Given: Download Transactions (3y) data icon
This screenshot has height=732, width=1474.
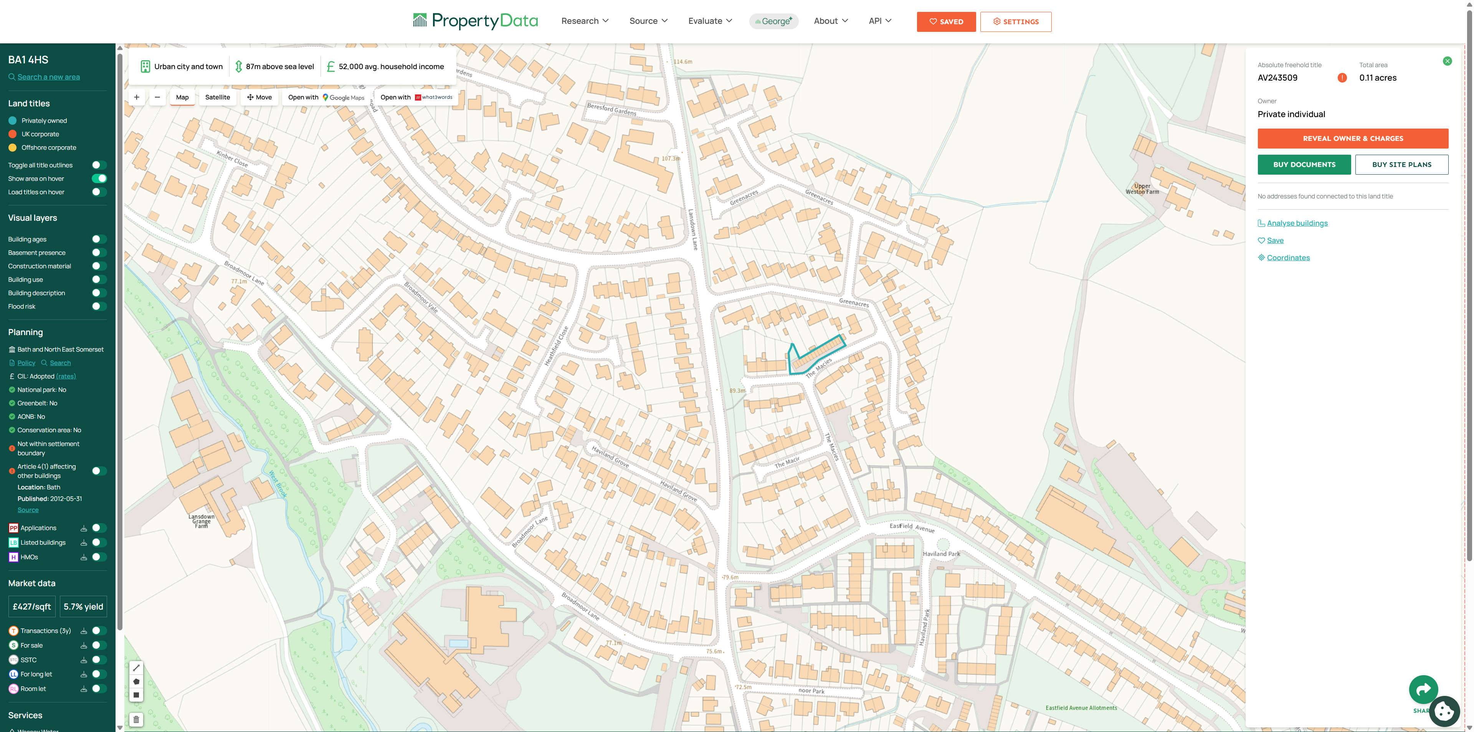Looking at the screenshot, I should (x=84, y=631).
